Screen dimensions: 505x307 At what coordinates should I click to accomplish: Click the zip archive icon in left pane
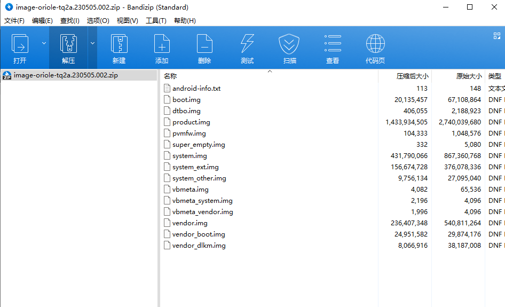(7, 75)
